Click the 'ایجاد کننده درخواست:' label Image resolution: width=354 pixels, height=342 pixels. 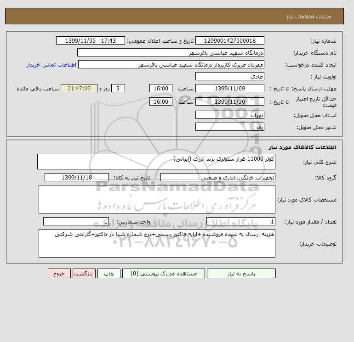311,65
